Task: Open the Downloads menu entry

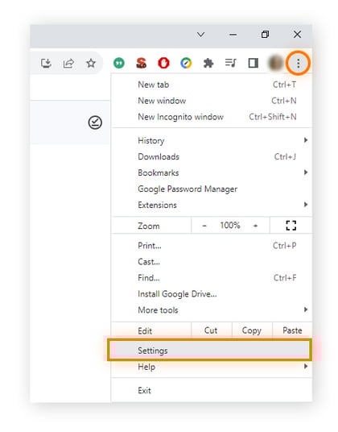Action: 212,156
